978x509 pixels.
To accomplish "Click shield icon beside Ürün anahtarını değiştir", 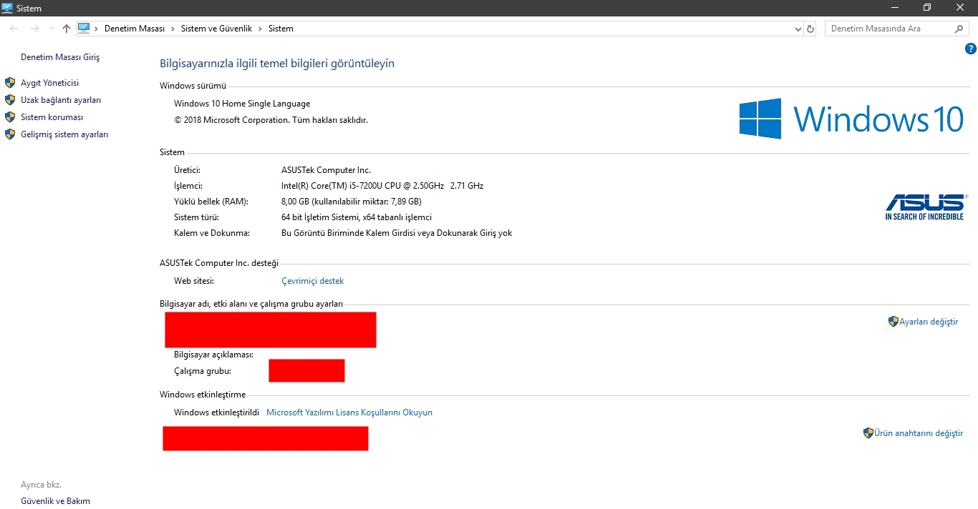I will (868, 433).
